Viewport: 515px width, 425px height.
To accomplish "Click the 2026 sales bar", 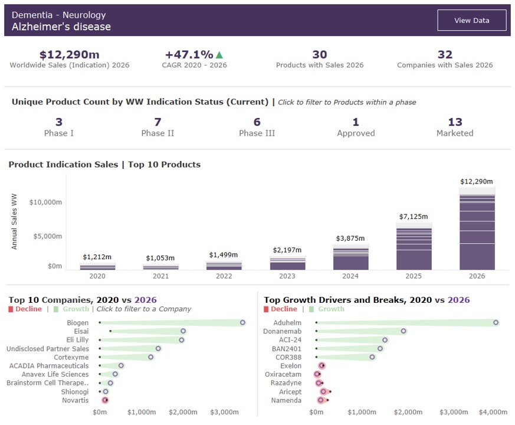I will [477, 230].
